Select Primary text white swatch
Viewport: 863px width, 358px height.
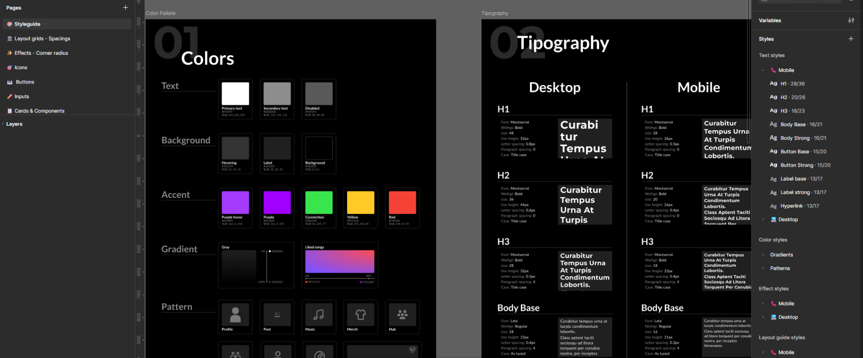pyautogui.click(x=235, y=93)
